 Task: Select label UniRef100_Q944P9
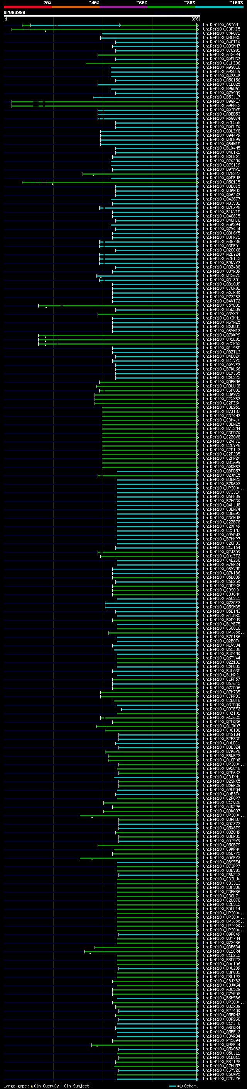pos(221,135)
